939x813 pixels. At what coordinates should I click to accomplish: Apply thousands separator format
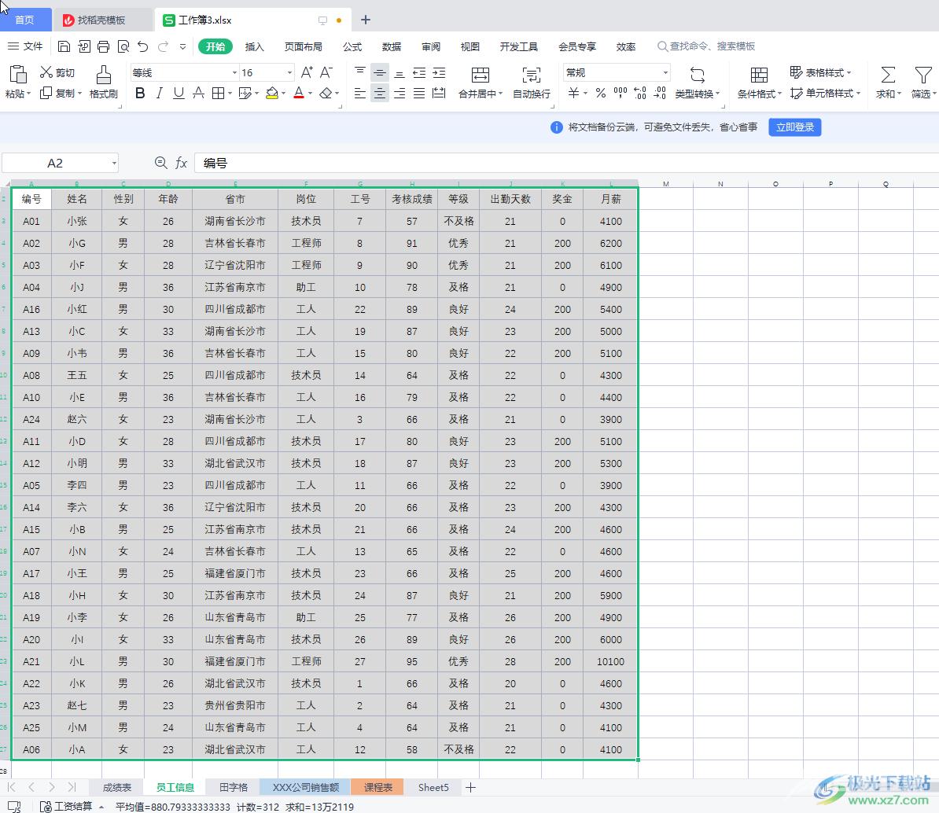(x=620, y=93)
